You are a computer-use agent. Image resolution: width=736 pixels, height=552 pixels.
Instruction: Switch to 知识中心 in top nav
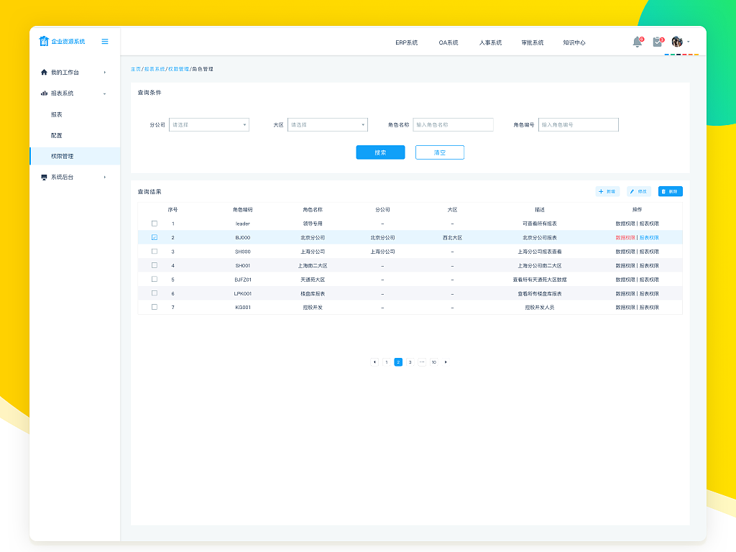[574, 42]
